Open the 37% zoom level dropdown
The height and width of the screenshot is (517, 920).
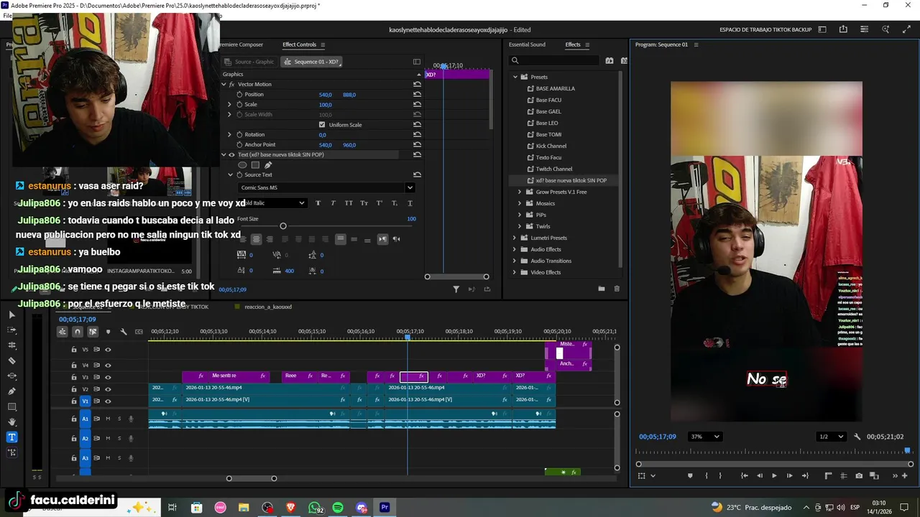(x=704, y=437)
